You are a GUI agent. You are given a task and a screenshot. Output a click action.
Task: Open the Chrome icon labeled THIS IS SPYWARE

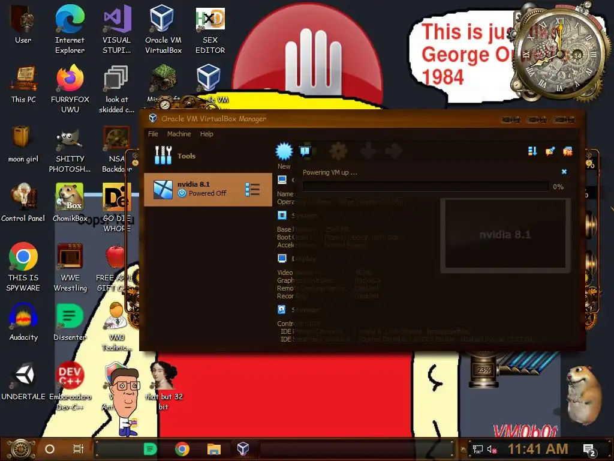[23, 267]
